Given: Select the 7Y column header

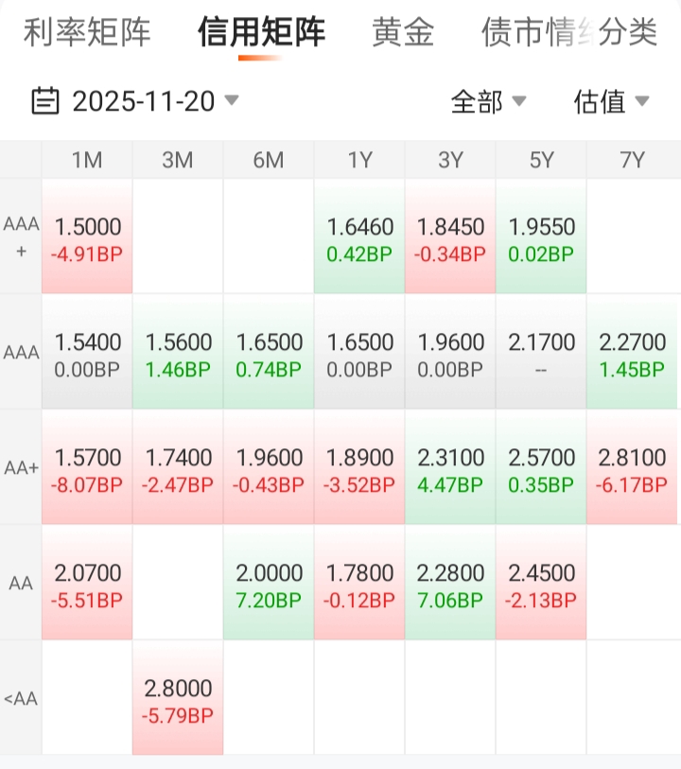Looking at the screenshot, I should (x=632, y=160).
